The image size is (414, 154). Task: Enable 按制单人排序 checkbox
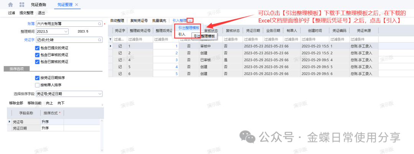coord(37,85)
